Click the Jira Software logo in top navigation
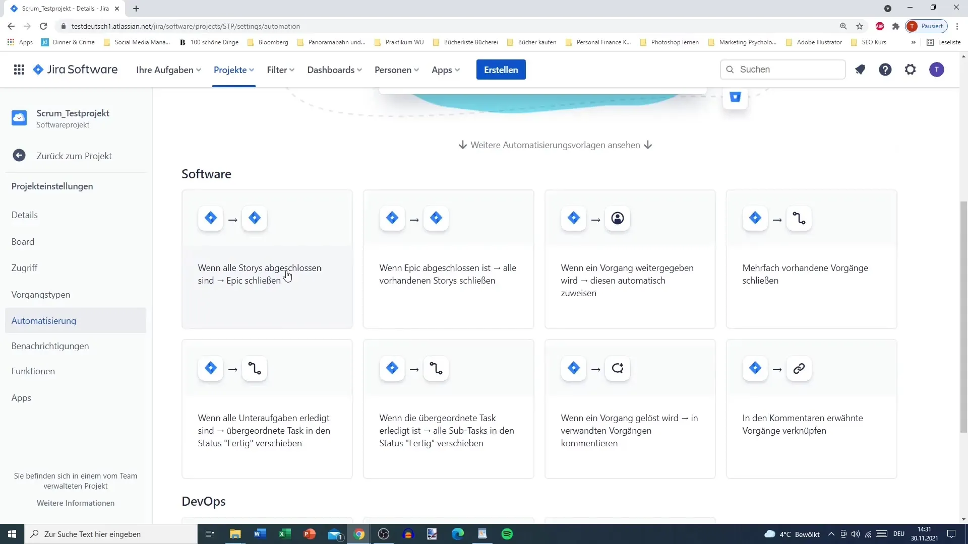This screenshot has height=544, width=968. [x=75, y=69]
